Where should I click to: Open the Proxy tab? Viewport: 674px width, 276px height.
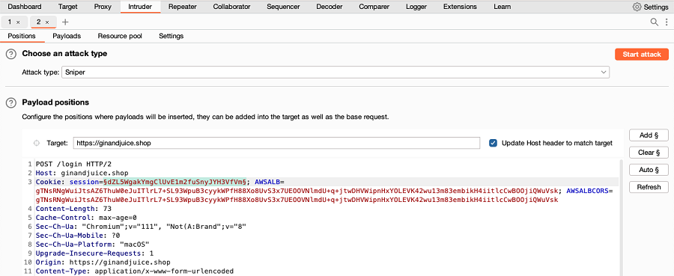tap(103, 7)
